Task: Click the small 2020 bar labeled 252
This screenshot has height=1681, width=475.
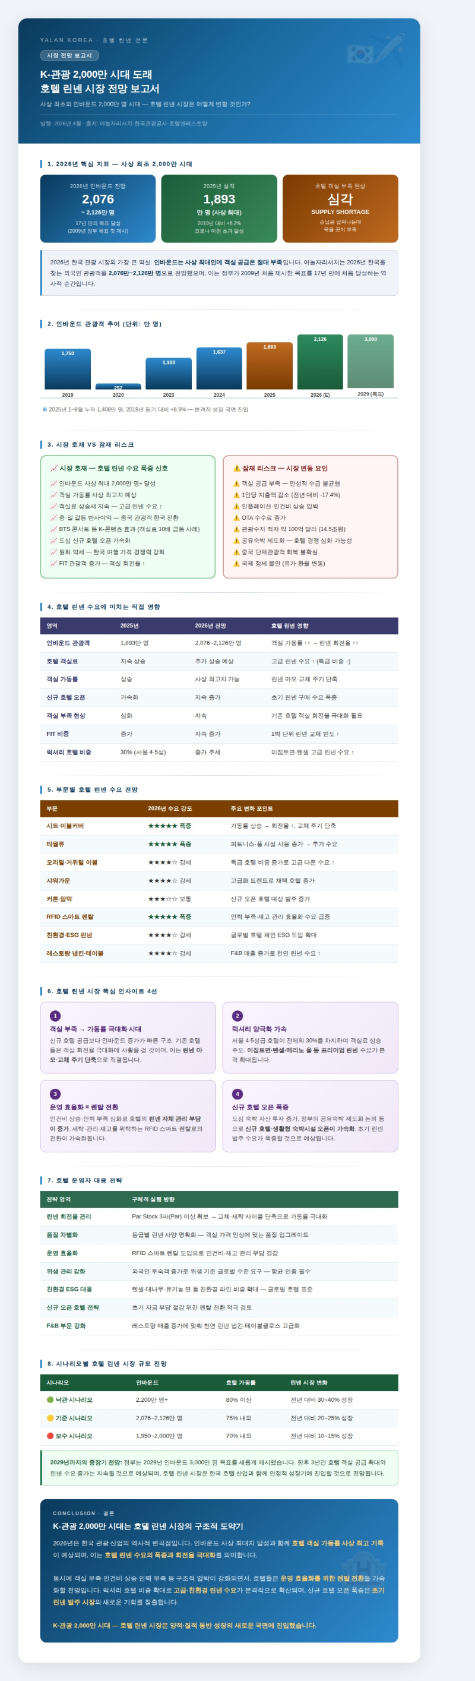Action: tap(118, 386)
